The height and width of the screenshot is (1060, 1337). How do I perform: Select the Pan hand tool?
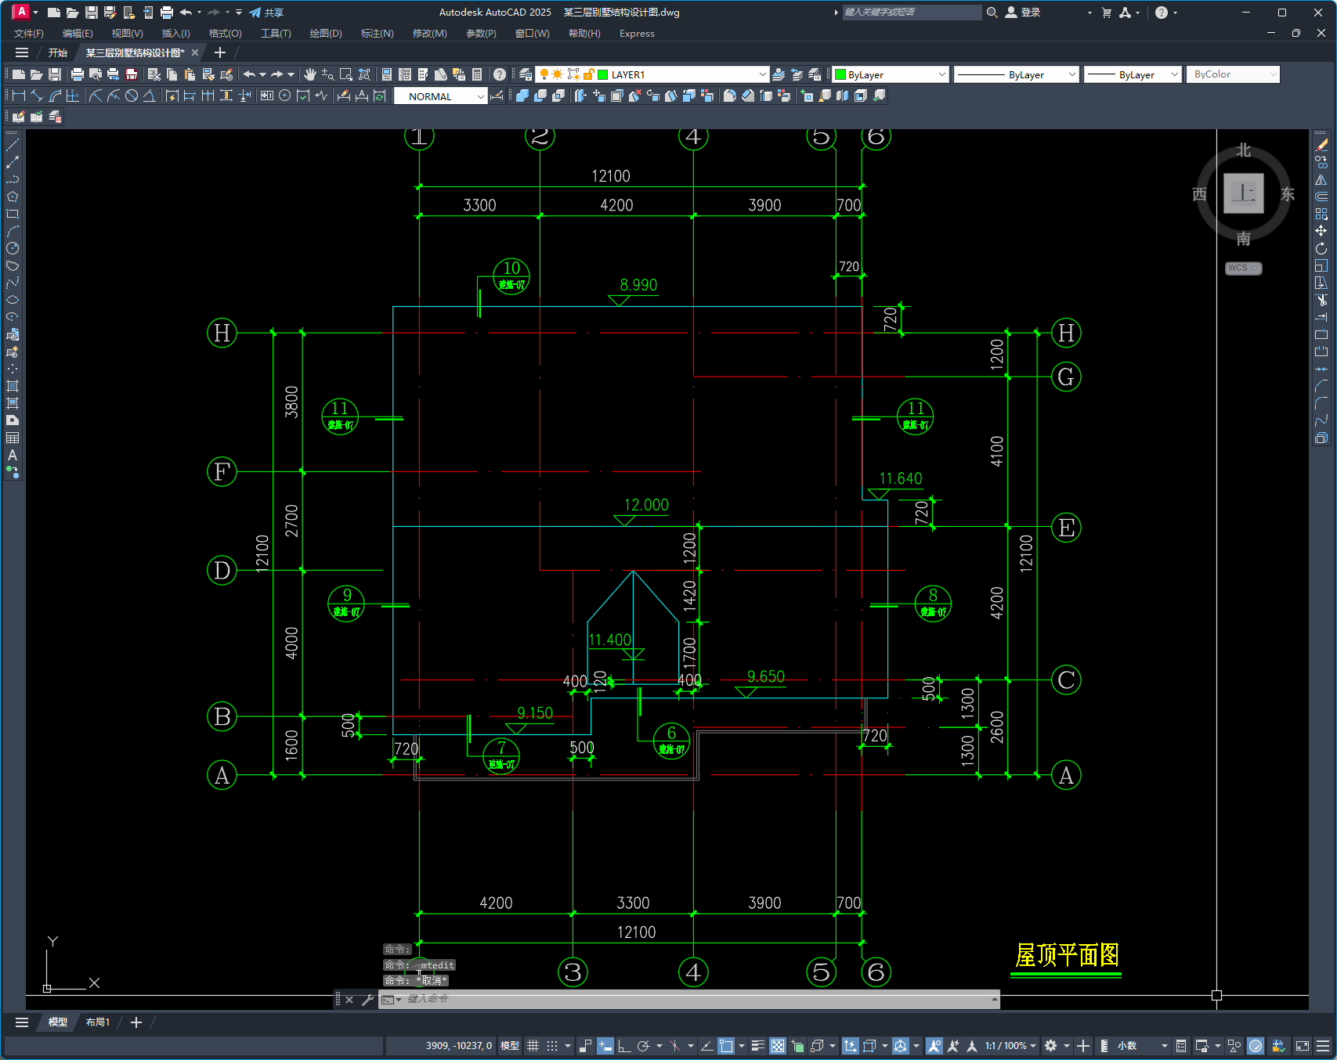click(310, 74)
